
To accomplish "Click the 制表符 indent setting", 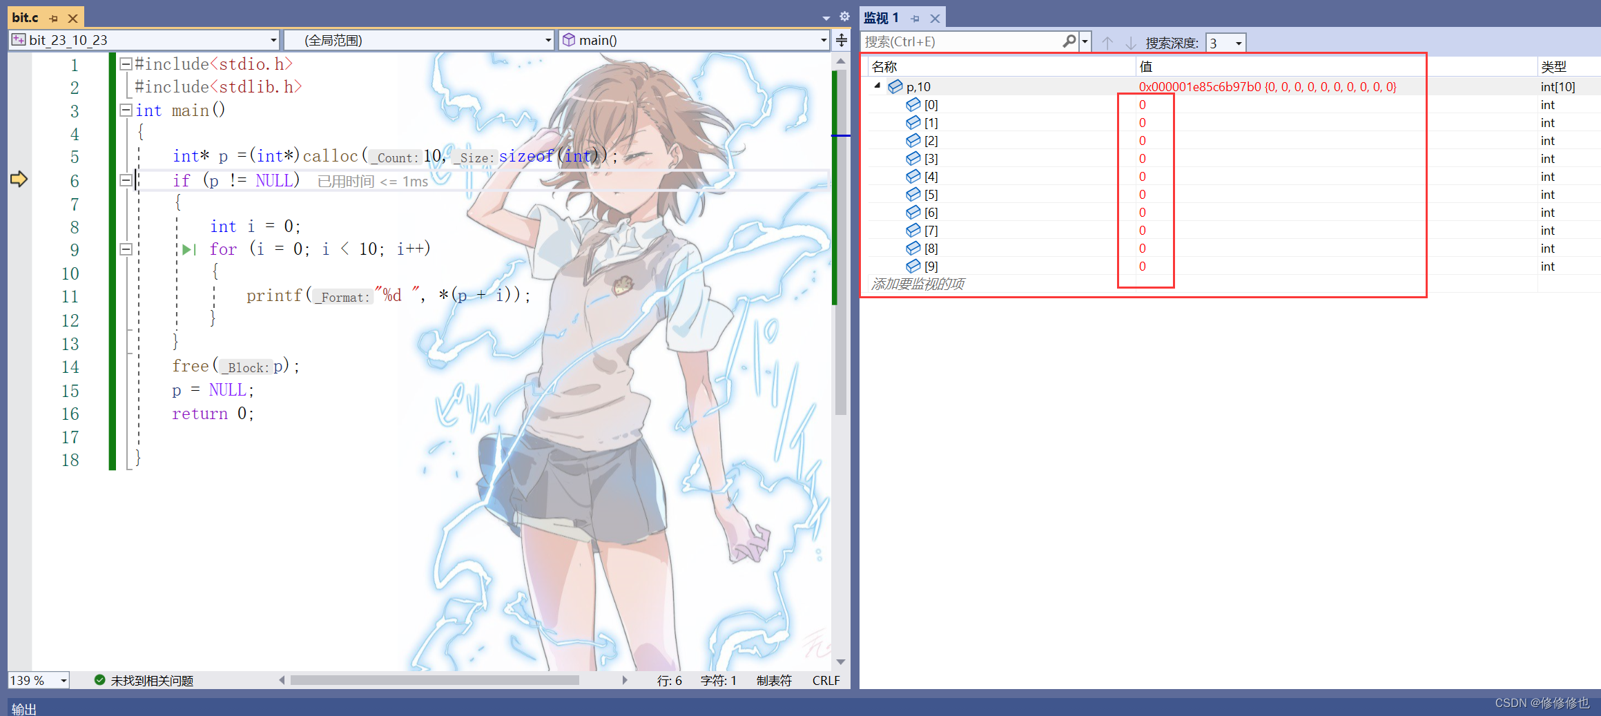I will 774,681.
